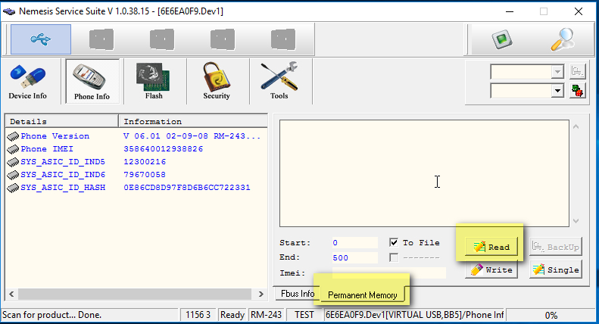Click the second grayed connection slot icon

click(x=162, y=39)
